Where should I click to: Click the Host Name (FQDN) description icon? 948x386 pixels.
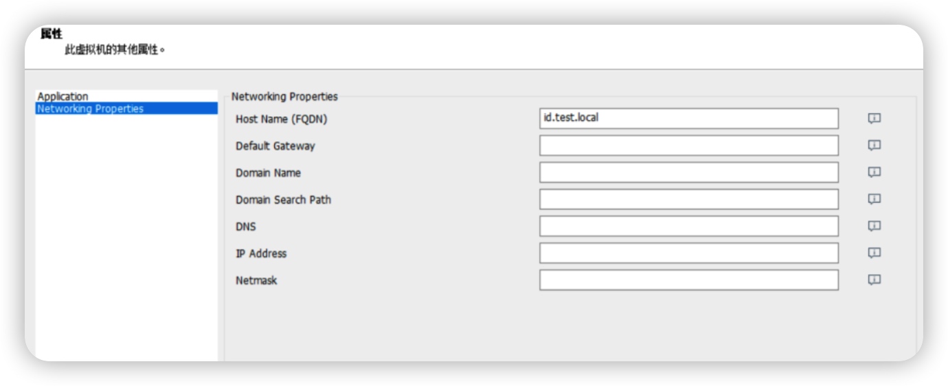(x=874, y=119)
